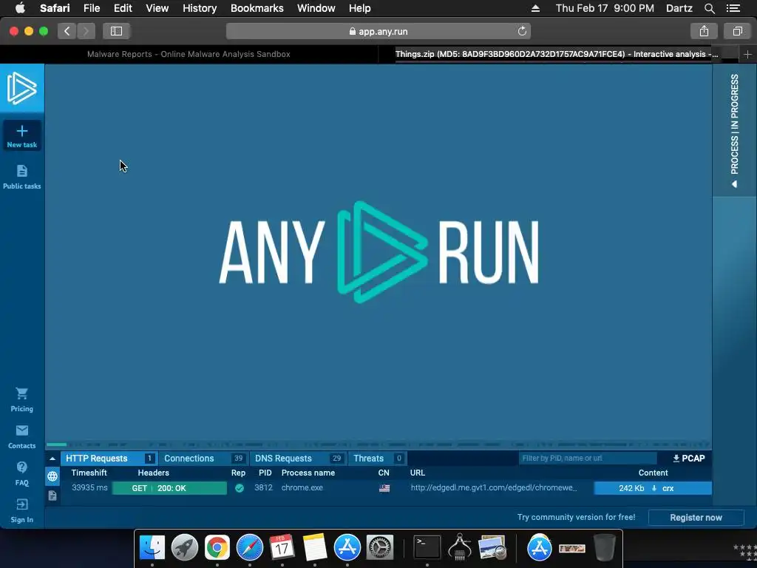Viewport: 757px width, 568px height.
Task: Click the ANY.RUN logo in sidebar
Action: [x=21, y=88]
